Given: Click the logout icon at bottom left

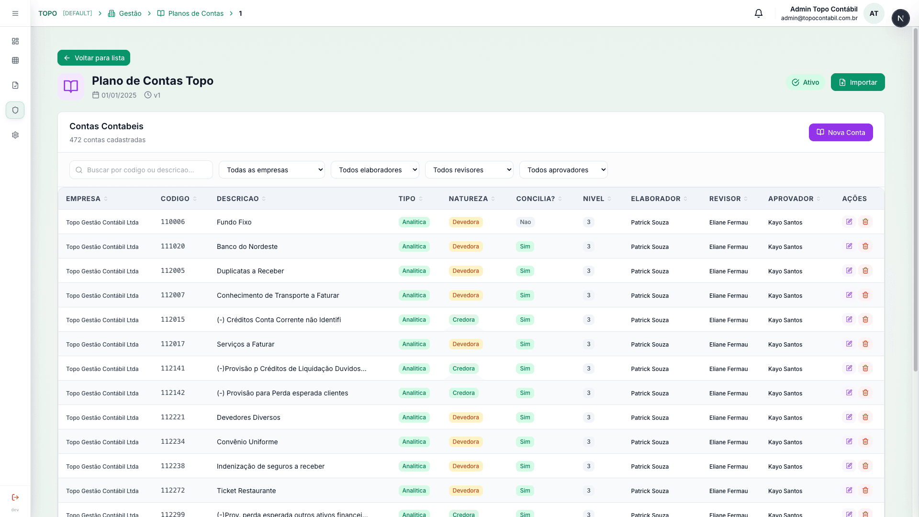Looking at the screenshot, I should [x=15, y=497].
